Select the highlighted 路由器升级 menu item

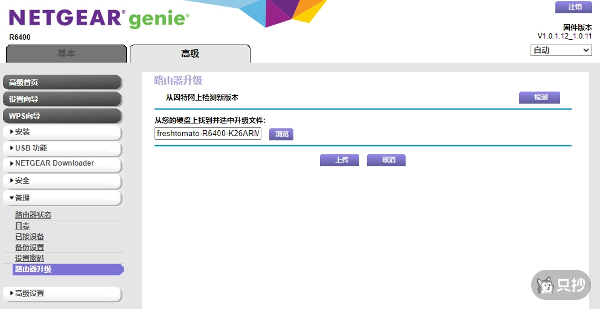[x=68, y=269]
